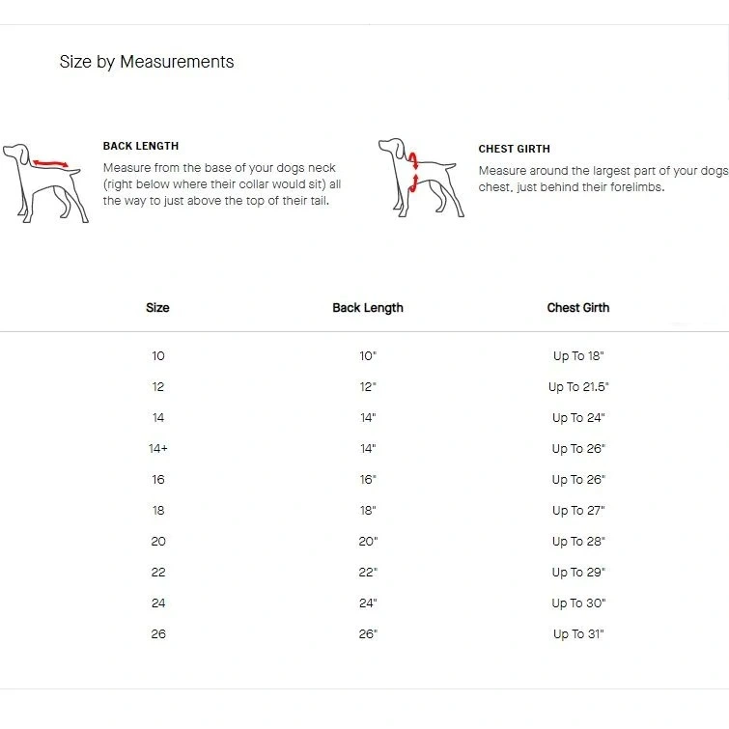
Task: Click the Back Length dog illustration
Action: point(45,183)
